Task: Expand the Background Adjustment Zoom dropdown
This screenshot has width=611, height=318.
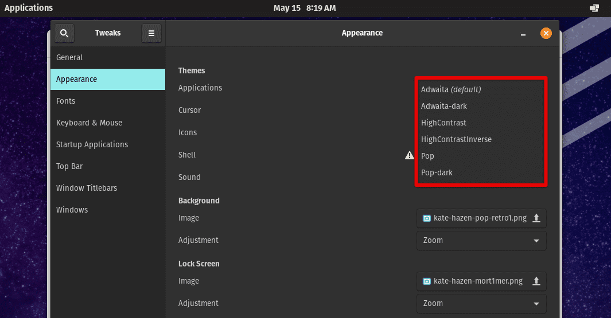Action: 481,241
